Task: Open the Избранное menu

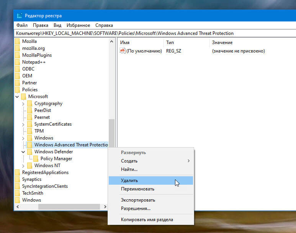Action: pos(78,25)
